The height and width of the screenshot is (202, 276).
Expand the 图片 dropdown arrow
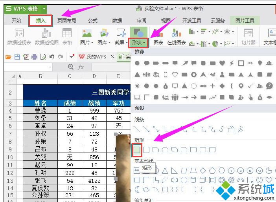[92, 43]
